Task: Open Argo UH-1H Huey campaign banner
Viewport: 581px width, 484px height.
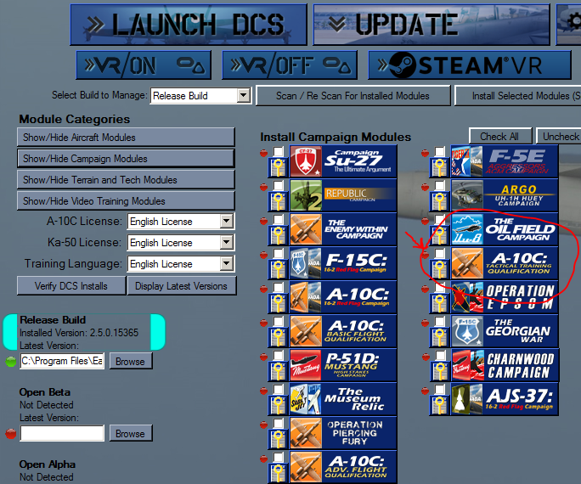Action: [x=505, y=195]
